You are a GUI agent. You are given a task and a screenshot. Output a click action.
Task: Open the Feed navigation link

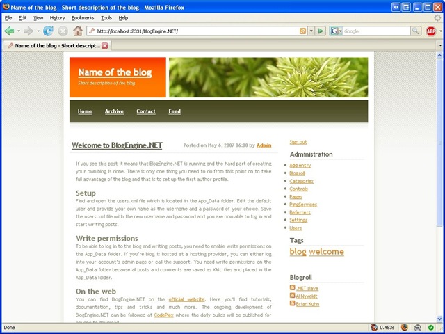[x=175, y=111]
